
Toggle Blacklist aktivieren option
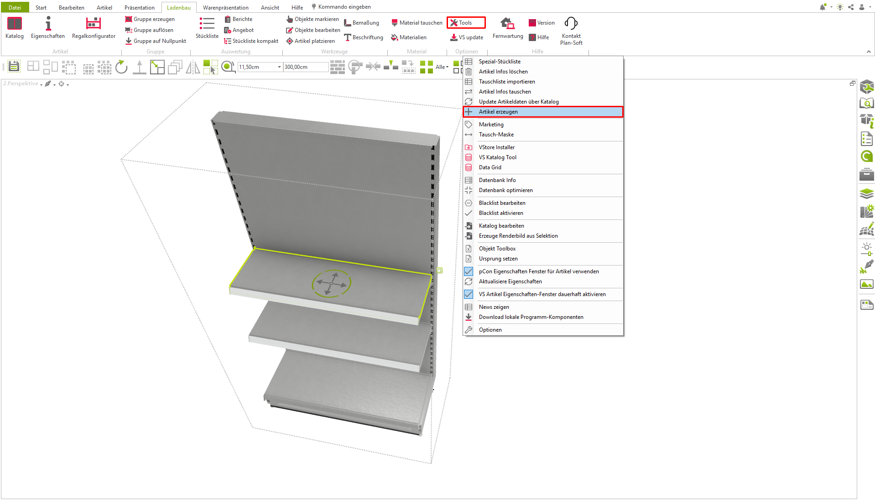coord(501,213)
